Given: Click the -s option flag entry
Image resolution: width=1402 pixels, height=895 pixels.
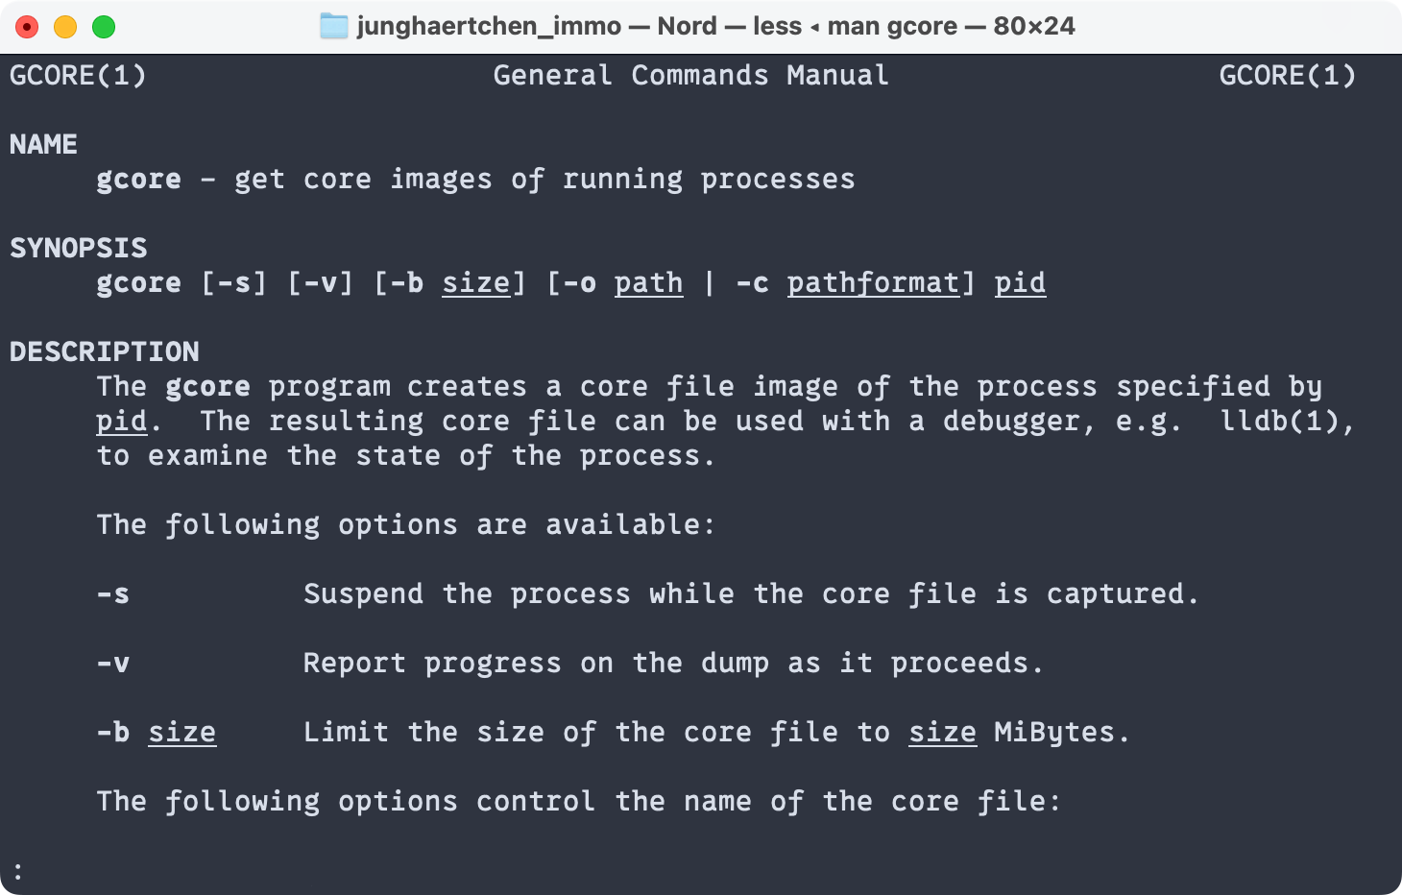Looking at the screenshot, I should tap(113, 594).
